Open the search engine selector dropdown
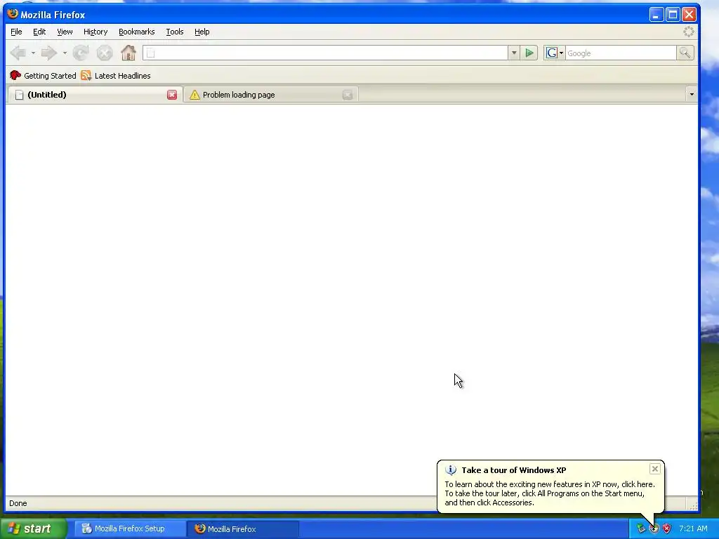Screen dimensions: 719x539 pyautogui.click(x=561, y=53)
